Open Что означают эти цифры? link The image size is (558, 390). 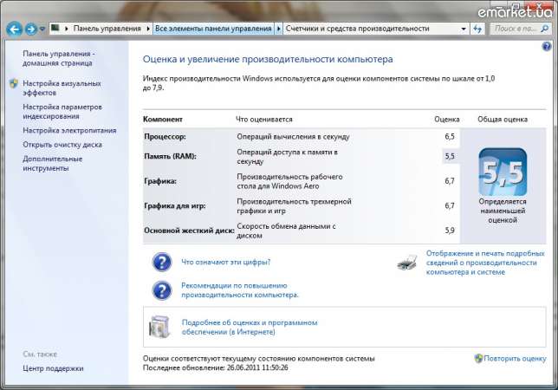(225, 263)
